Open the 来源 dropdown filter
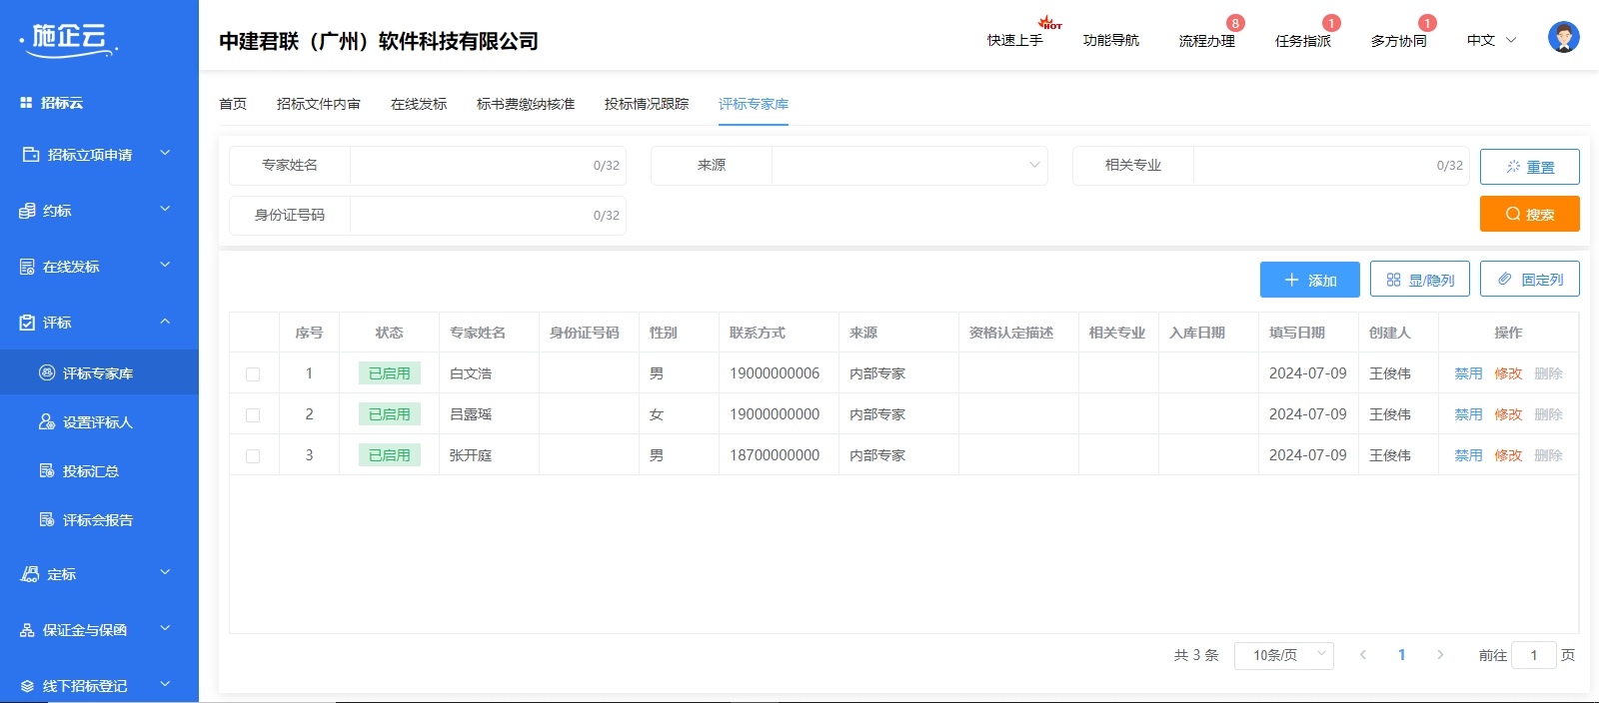Screen dimensions: 1599x703 pos(908,166)
